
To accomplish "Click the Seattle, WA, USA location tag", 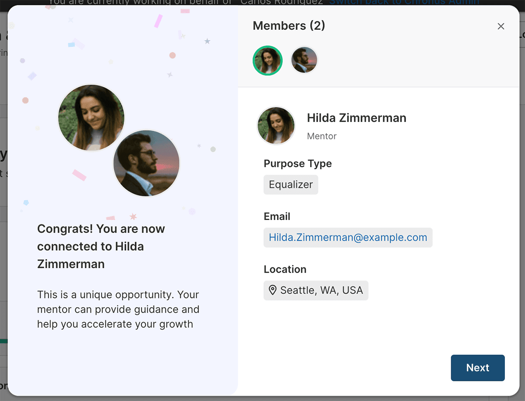I will (316, 290).
